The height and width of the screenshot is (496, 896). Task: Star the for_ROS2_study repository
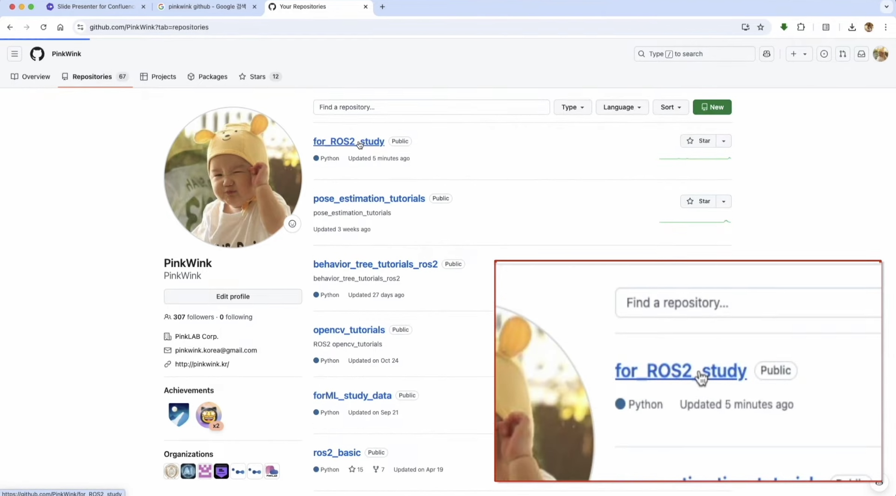coord(698,141)
